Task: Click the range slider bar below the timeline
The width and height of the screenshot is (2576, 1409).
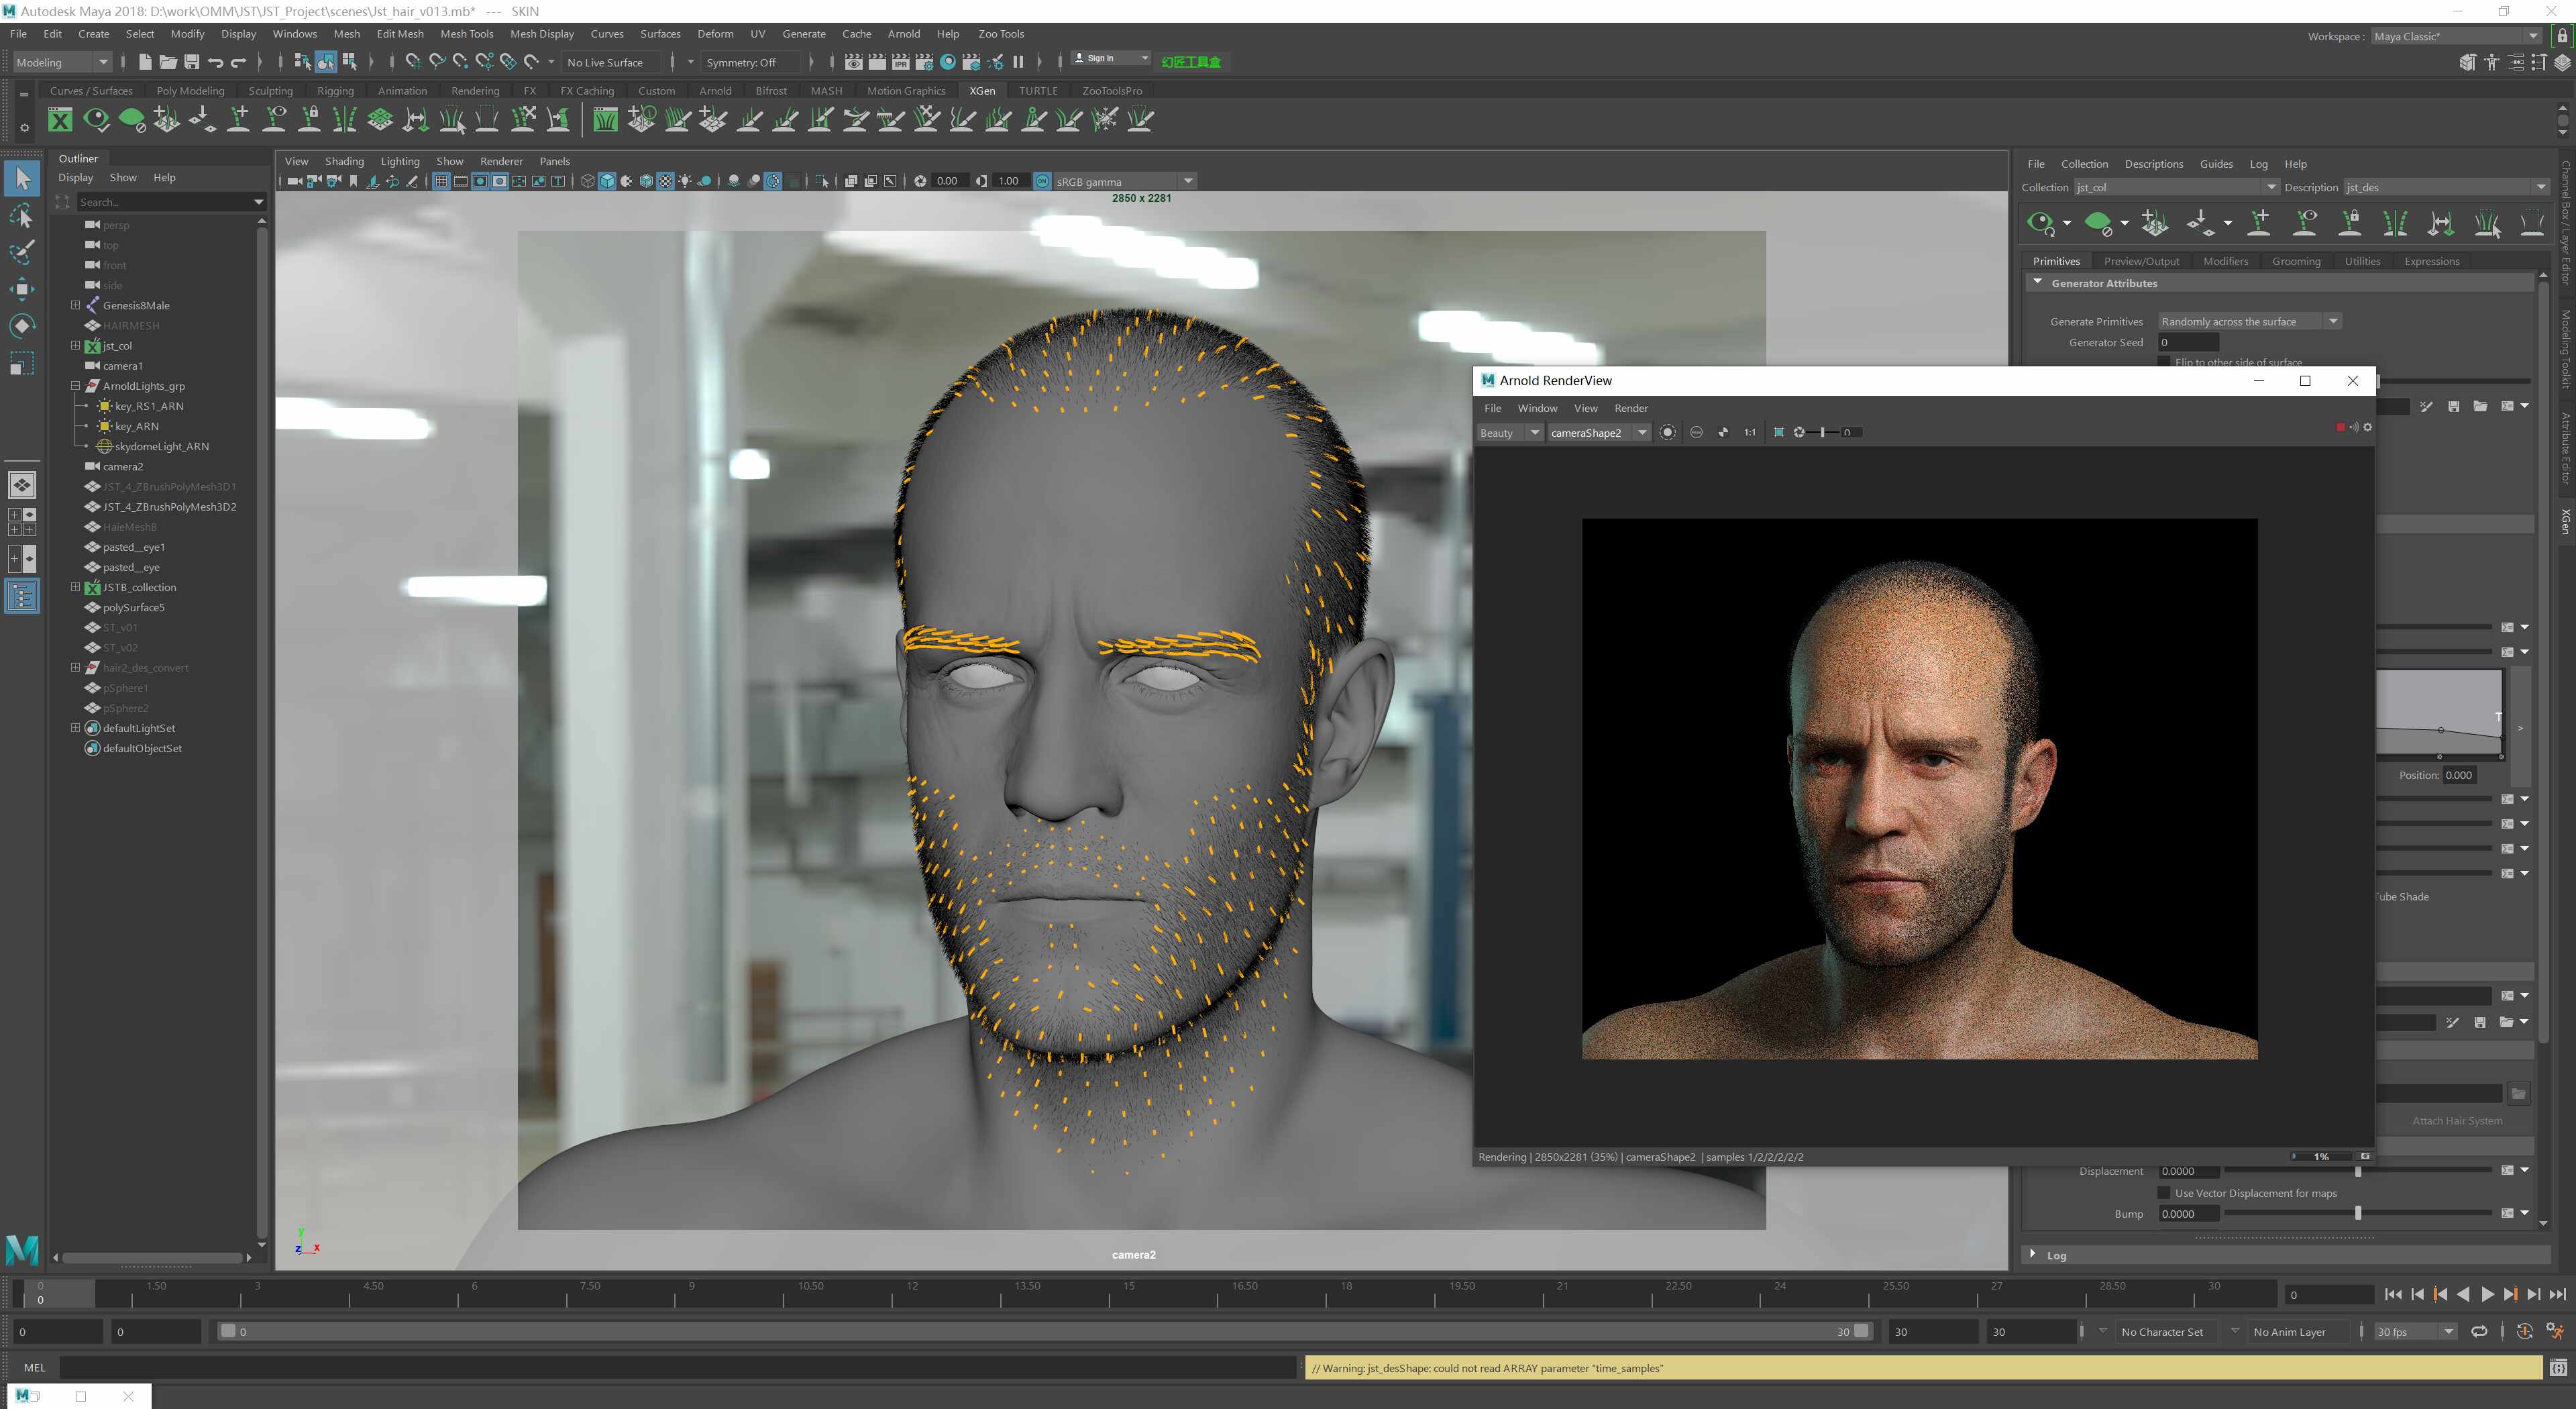Action: [x=1044, y=1331]
